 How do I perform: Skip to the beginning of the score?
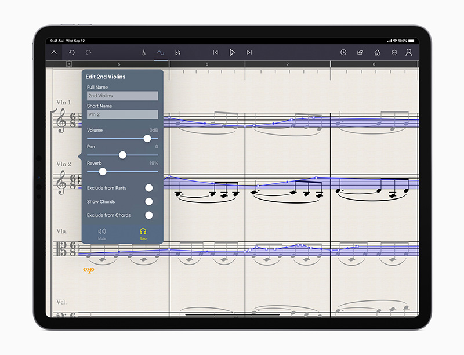[x=215, y=52]
